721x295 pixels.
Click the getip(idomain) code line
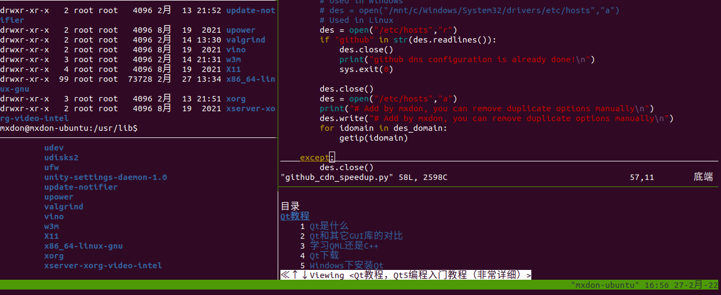pos(373,138)
